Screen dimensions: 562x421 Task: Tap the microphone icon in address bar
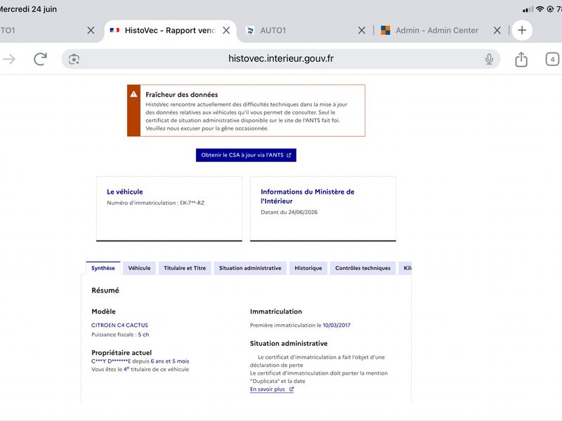click(x=489, y=59)
